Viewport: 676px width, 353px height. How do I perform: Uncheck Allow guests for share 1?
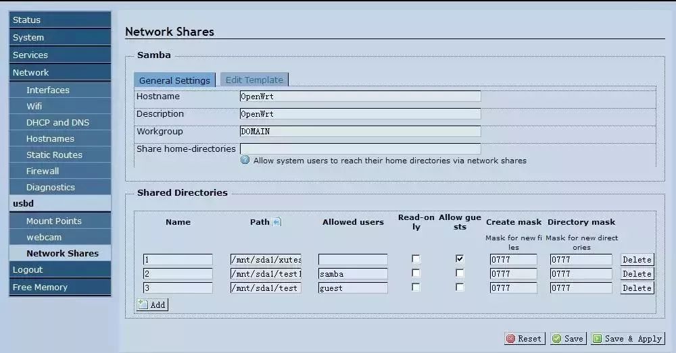point(460,259)
